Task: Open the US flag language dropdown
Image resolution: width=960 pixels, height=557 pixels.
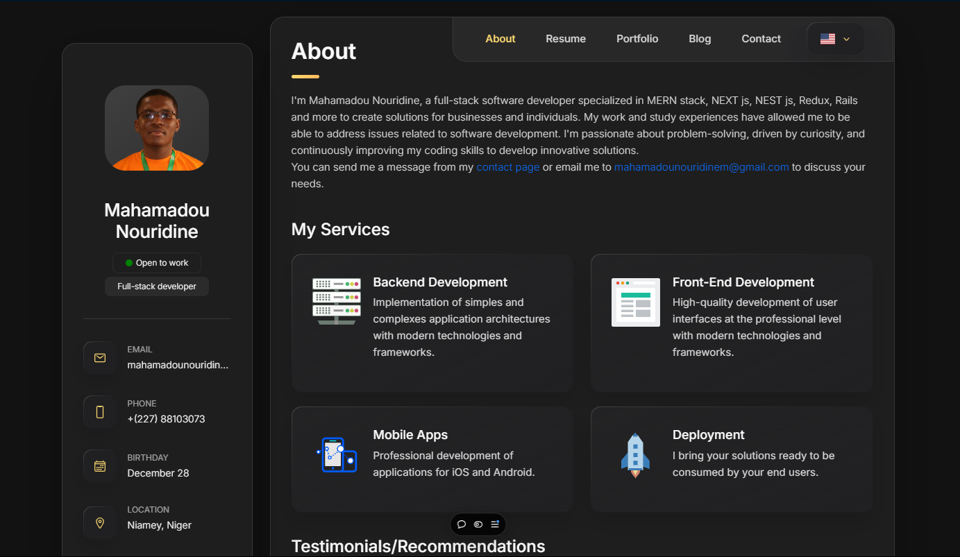Action: point(827,39)
